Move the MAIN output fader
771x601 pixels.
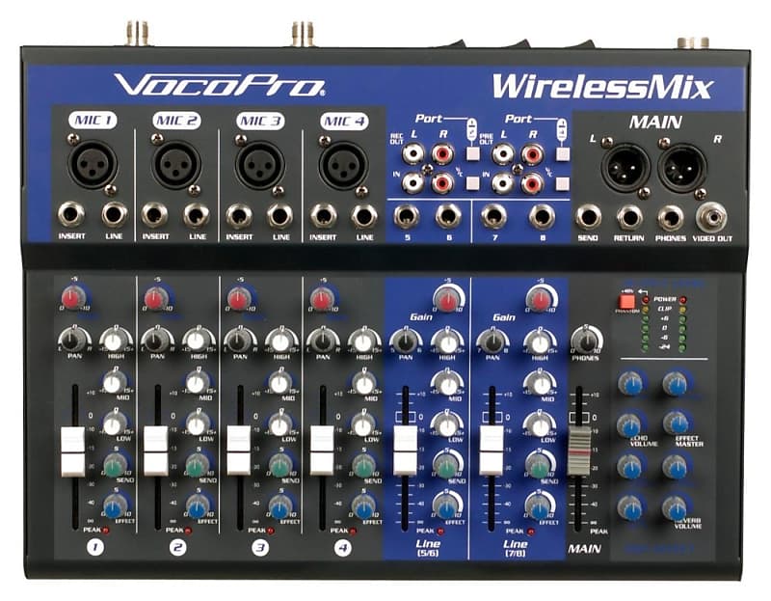click(580, 444)
